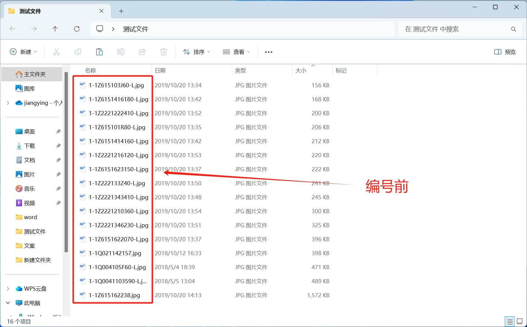Cut the selected files using scissors icon
This screenshot has width=527, height=327.
pyautogui.click(x=56, y=52)
